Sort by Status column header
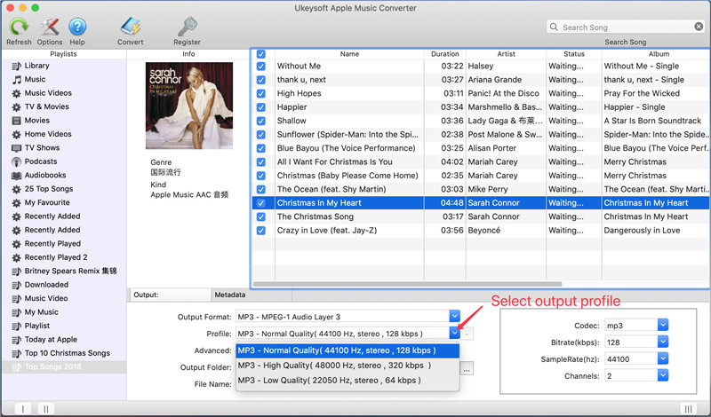Image resolution: width=711 pixels, height=417 pixels. click(x=574, y=54)
